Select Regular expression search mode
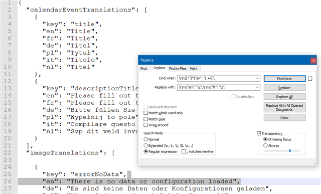 click(145, 151)
